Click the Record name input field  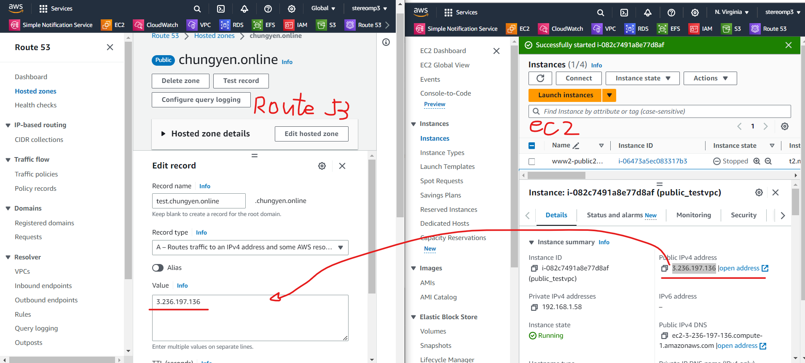click(x=199, y=201)
